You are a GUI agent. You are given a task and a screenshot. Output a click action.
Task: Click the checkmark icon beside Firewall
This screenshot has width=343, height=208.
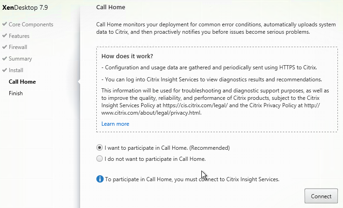(x=5, y=47)
